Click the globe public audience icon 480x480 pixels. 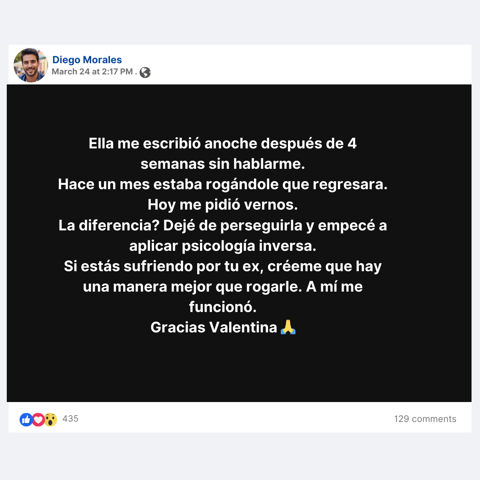coord(145,72)
